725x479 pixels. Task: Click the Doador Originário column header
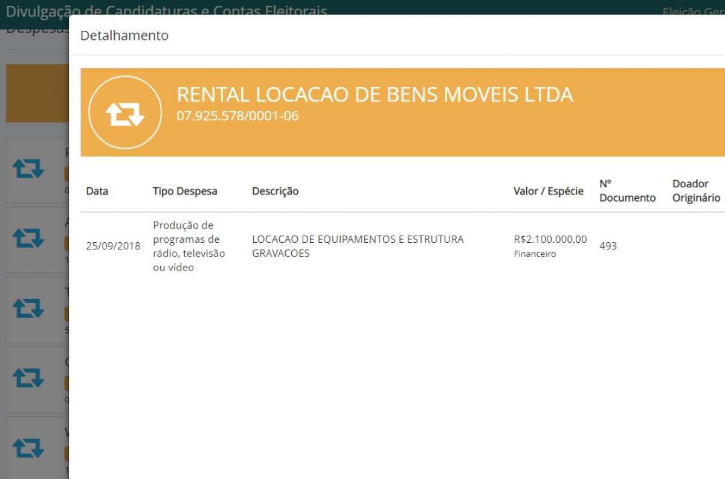coord(696,191)
